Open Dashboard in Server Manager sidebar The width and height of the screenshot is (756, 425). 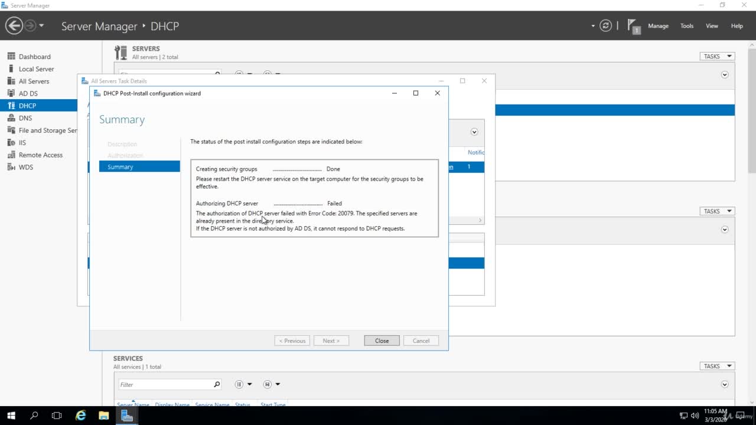coord(34,57)
